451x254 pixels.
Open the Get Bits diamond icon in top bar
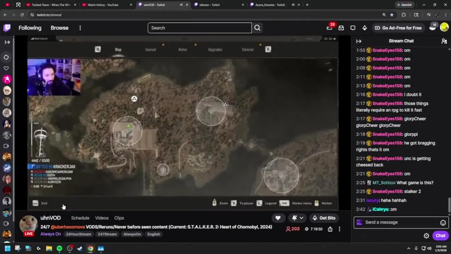click(365, 28)
